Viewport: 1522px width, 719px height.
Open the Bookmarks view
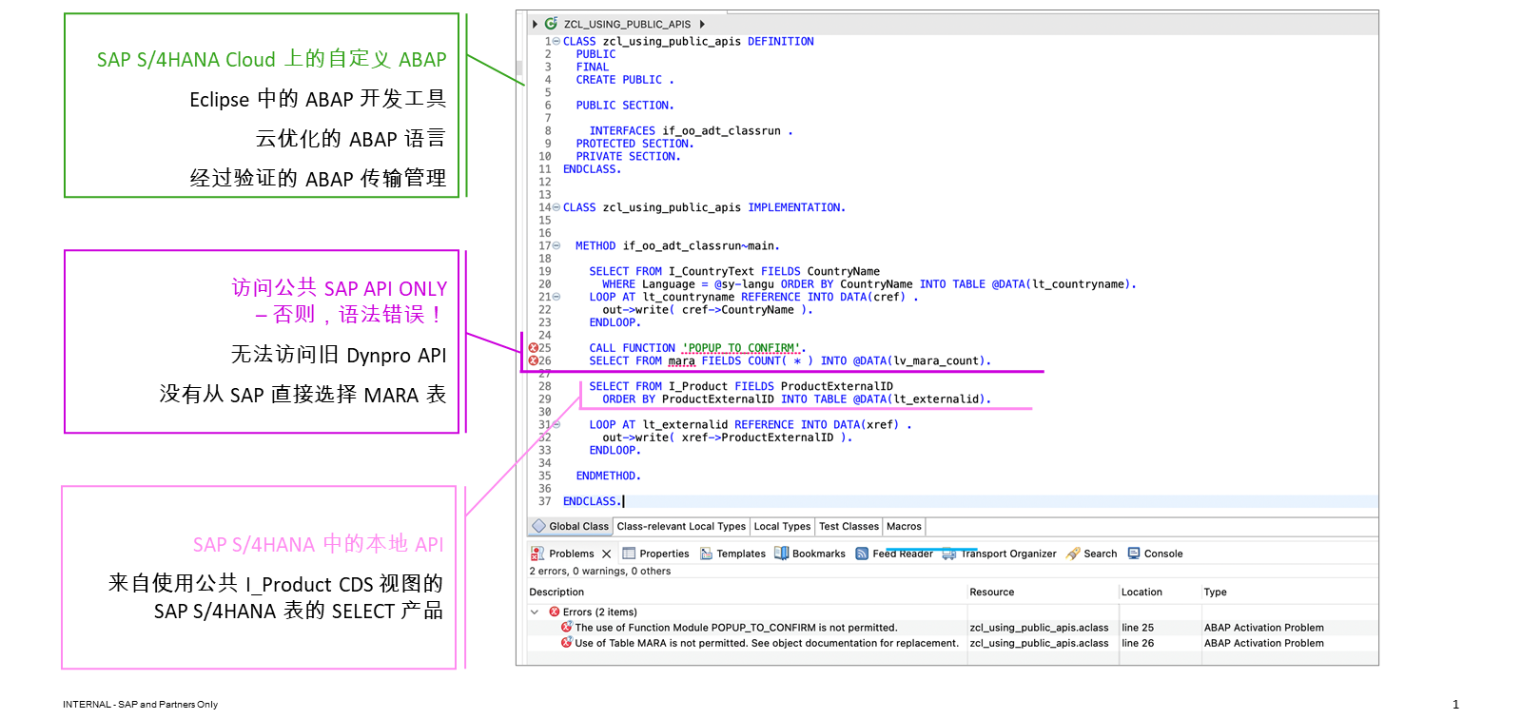coord(819,554)
